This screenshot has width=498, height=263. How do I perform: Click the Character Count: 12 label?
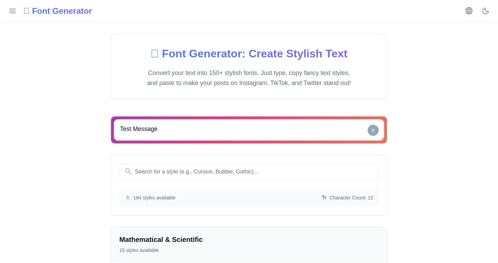(x=351, y=198)
